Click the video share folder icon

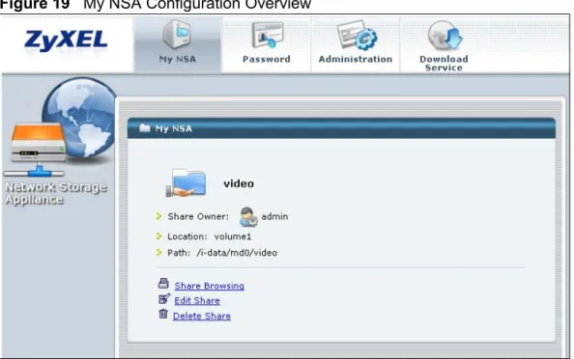click(x=186, y=182)
